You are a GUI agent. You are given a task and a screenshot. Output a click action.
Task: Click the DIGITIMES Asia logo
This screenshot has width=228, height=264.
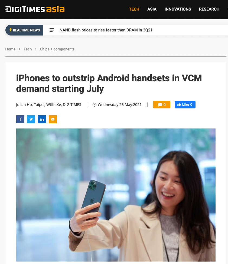point(35,9)
